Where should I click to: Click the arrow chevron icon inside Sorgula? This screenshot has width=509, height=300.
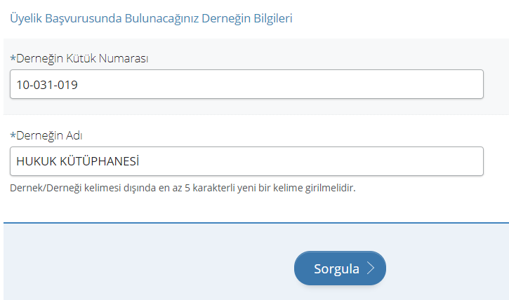pos(371,268)
